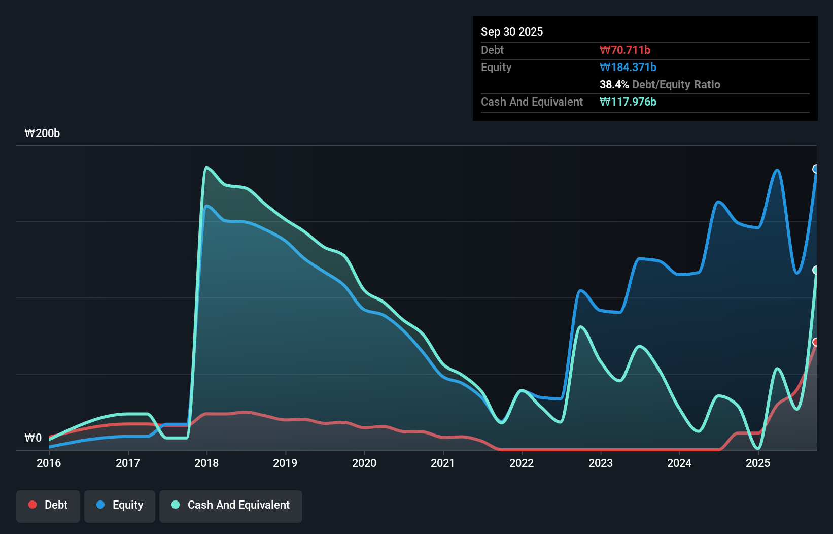Click the teal Cash And Equivalent legend dot

click(175, 505)
